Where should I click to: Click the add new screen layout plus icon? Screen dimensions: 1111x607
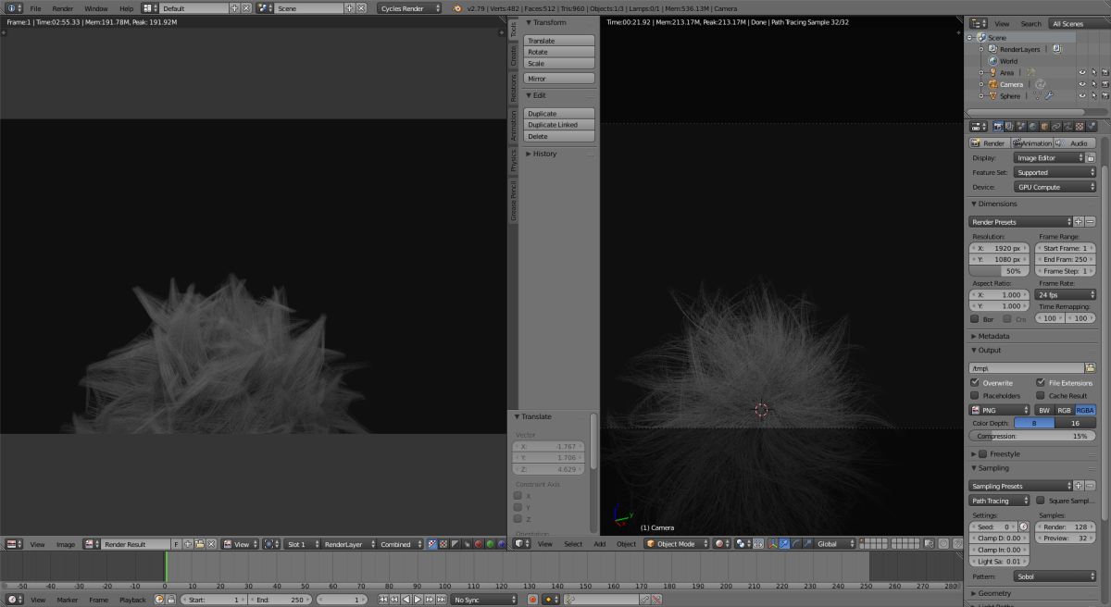(234, 8)
